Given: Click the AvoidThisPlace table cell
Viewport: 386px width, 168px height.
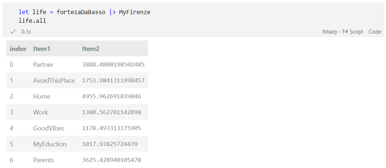Looking at the screenshot, I should [x=54, y=81].
